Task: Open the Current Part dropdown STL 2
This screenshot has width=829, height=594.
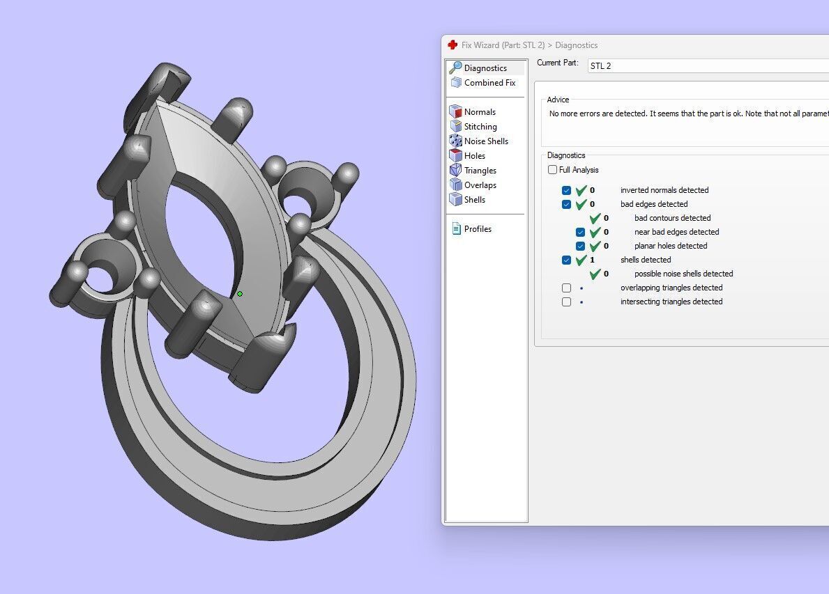Action: 708,66
